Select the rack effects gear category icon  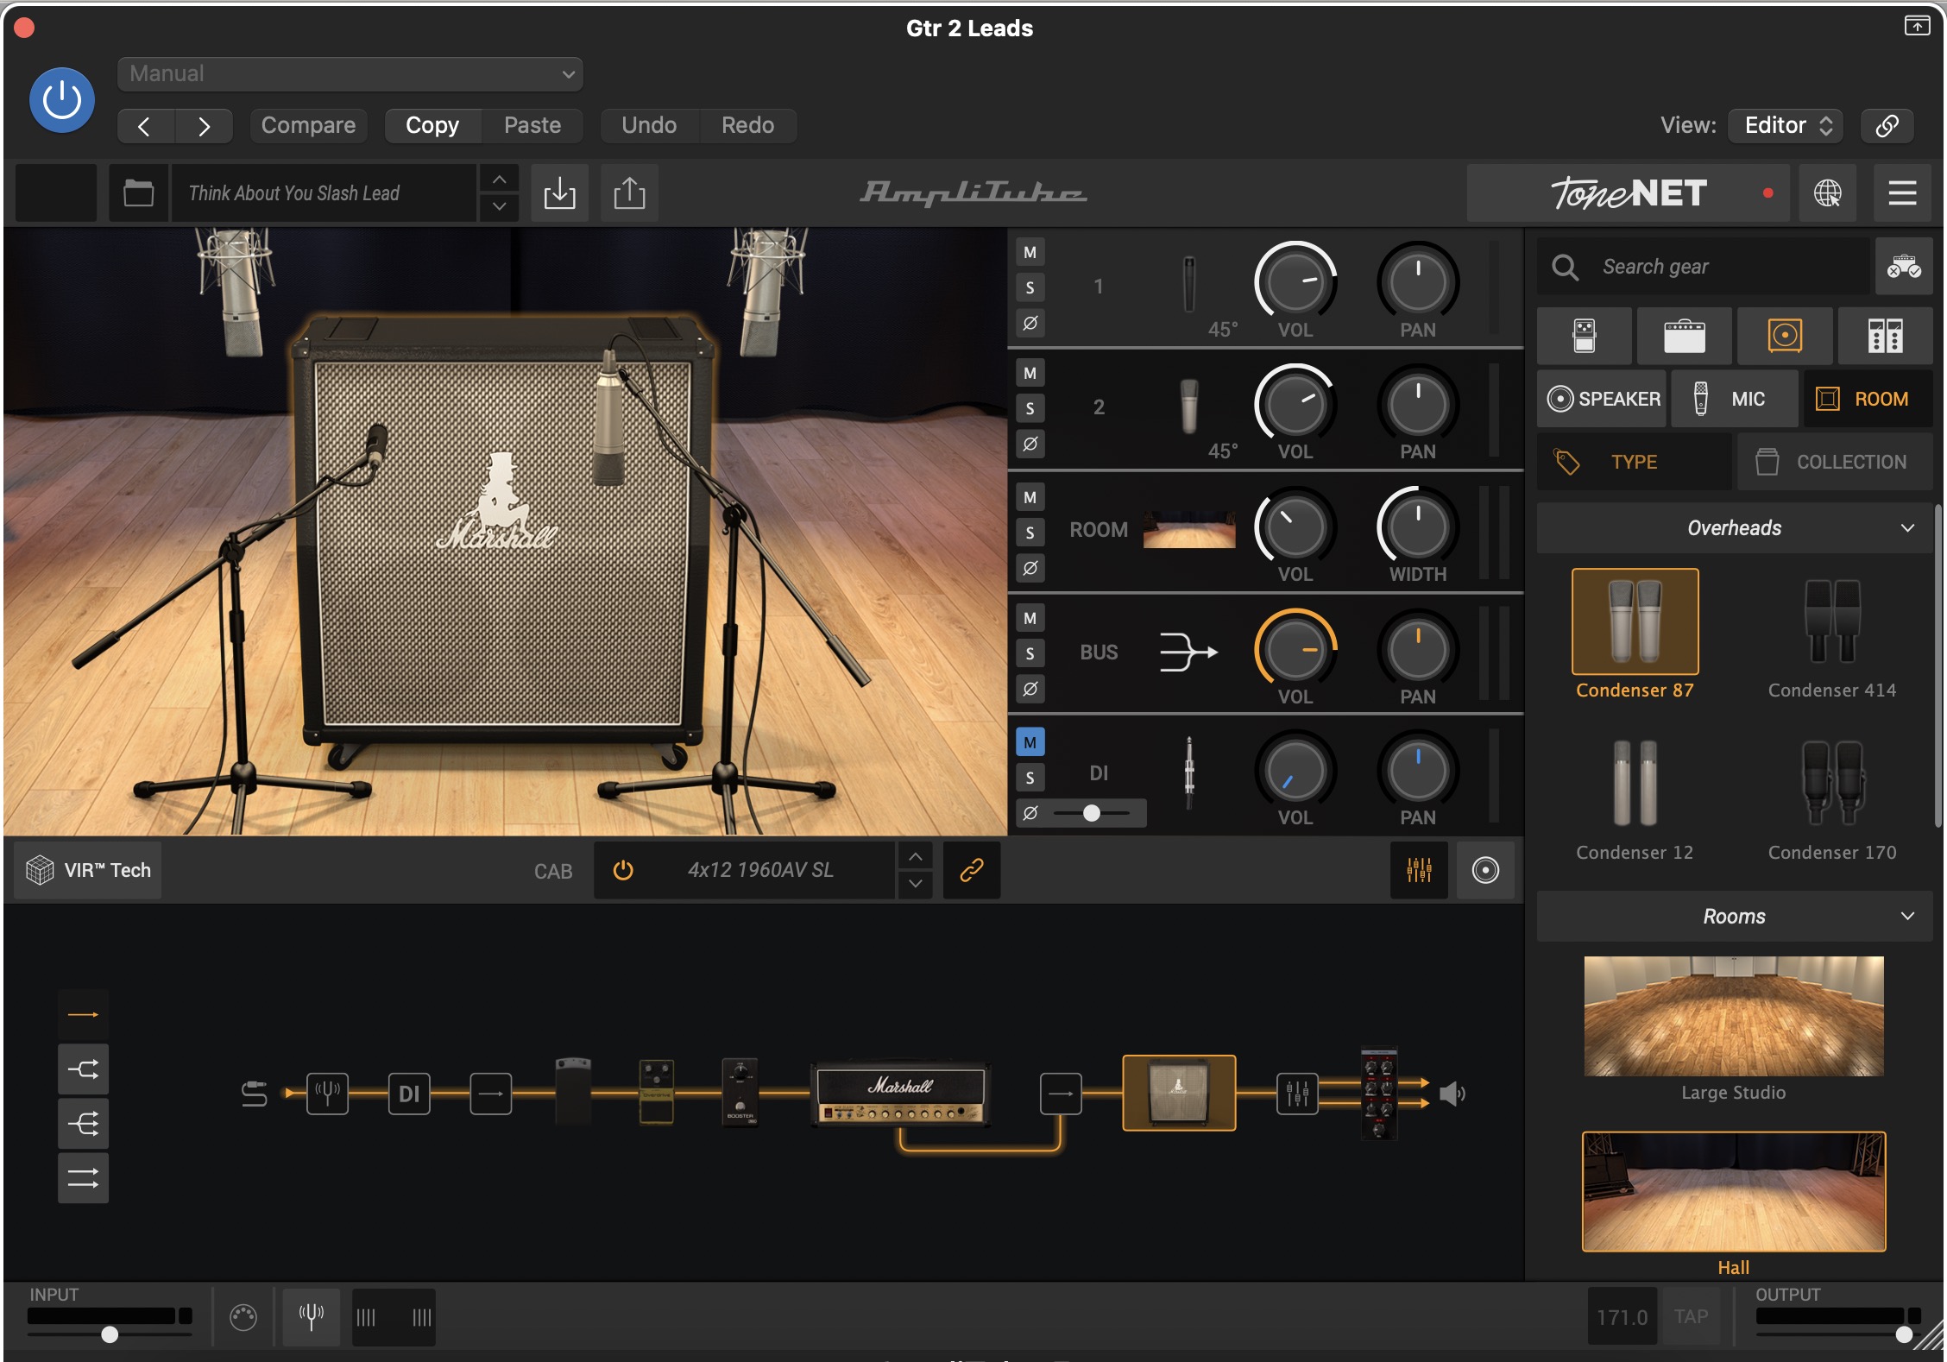[1885, 336]
